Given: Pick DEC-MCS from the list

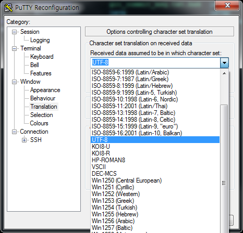Looking at the screenshot, I should [x=155, y=174].
